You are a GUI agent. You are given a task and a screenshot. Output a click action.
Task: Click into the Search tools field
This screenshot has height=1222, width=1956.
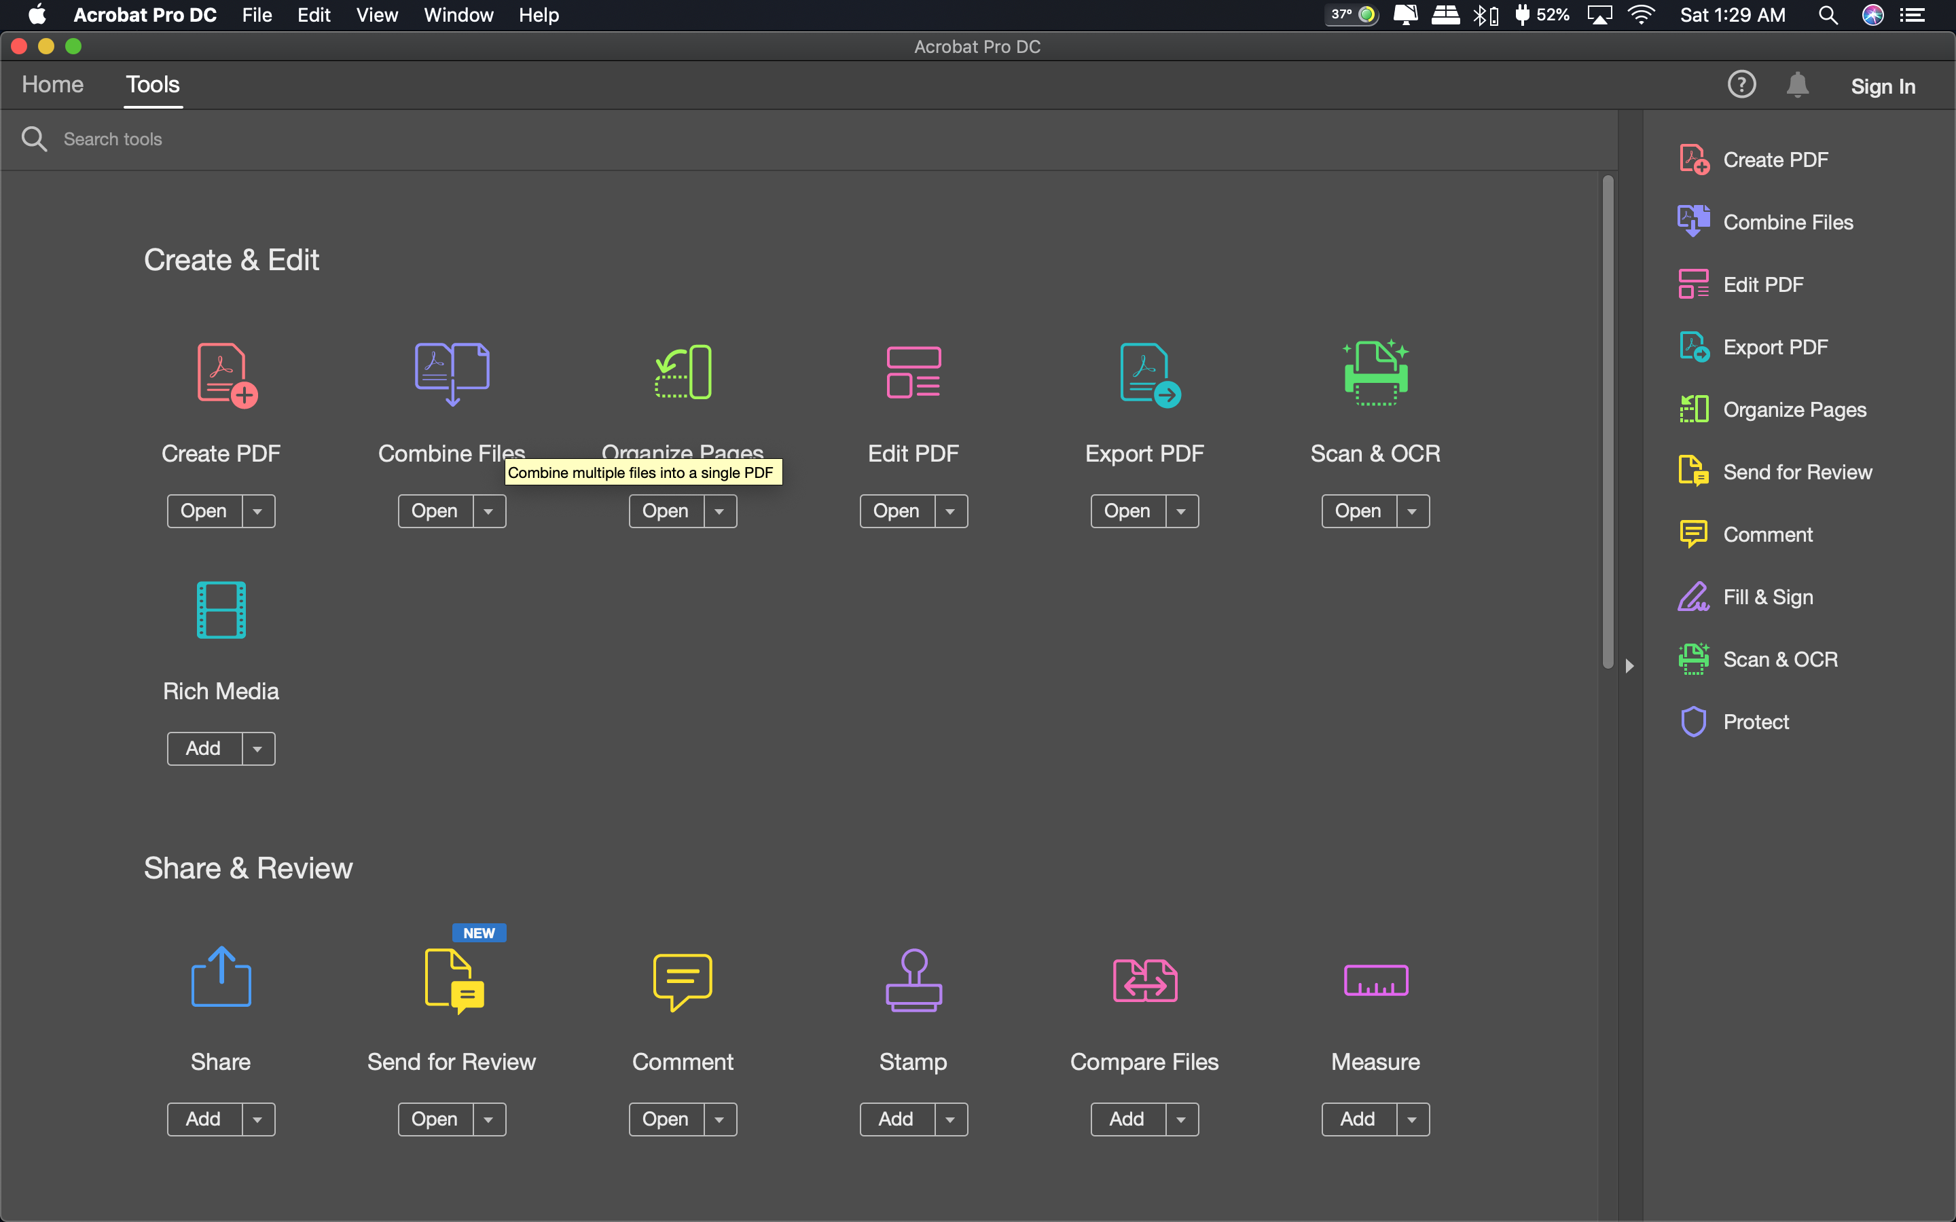pyautogui.click(x=808, y=139)
